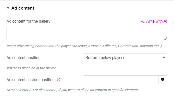Screen dimensions: 174x106
Task: Click the "Ad content custom position" label
Action: click(x=31, y=80)
